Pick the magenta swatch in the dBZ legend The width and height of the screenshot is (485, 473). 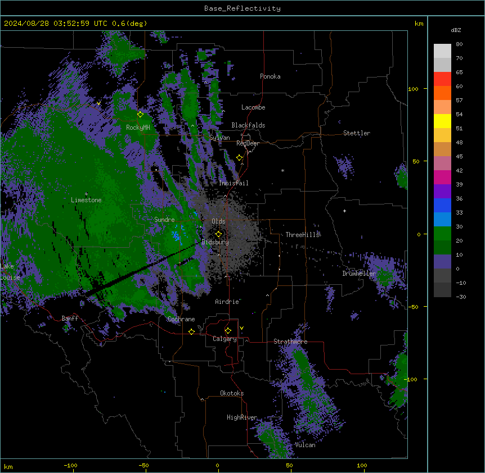[x=442, y=177]
